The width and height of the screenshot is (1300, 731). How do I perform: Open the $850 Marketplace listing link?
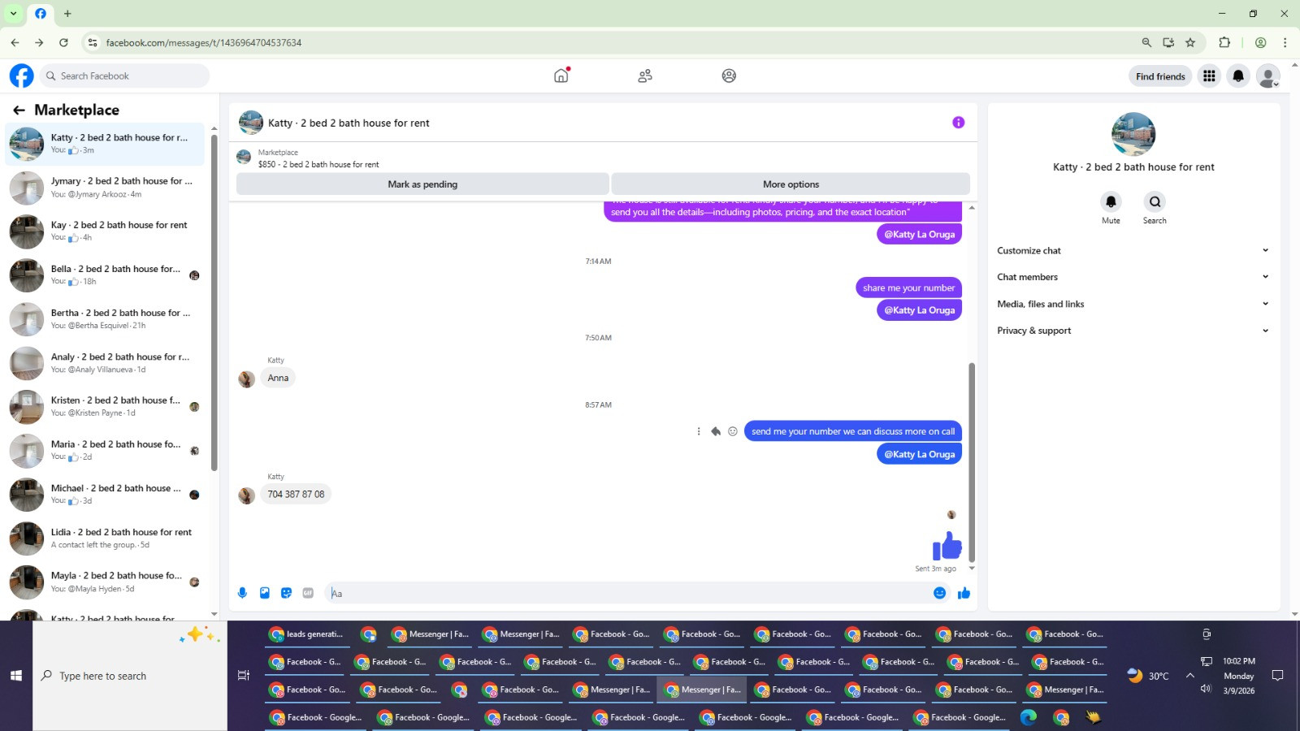click(x=318, y=164)
